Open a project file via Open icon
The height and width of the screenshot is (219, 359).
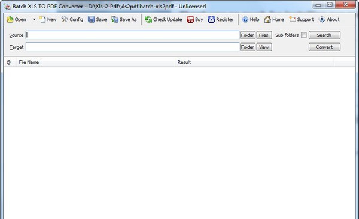pyautogui.click(x=16, y=20)
